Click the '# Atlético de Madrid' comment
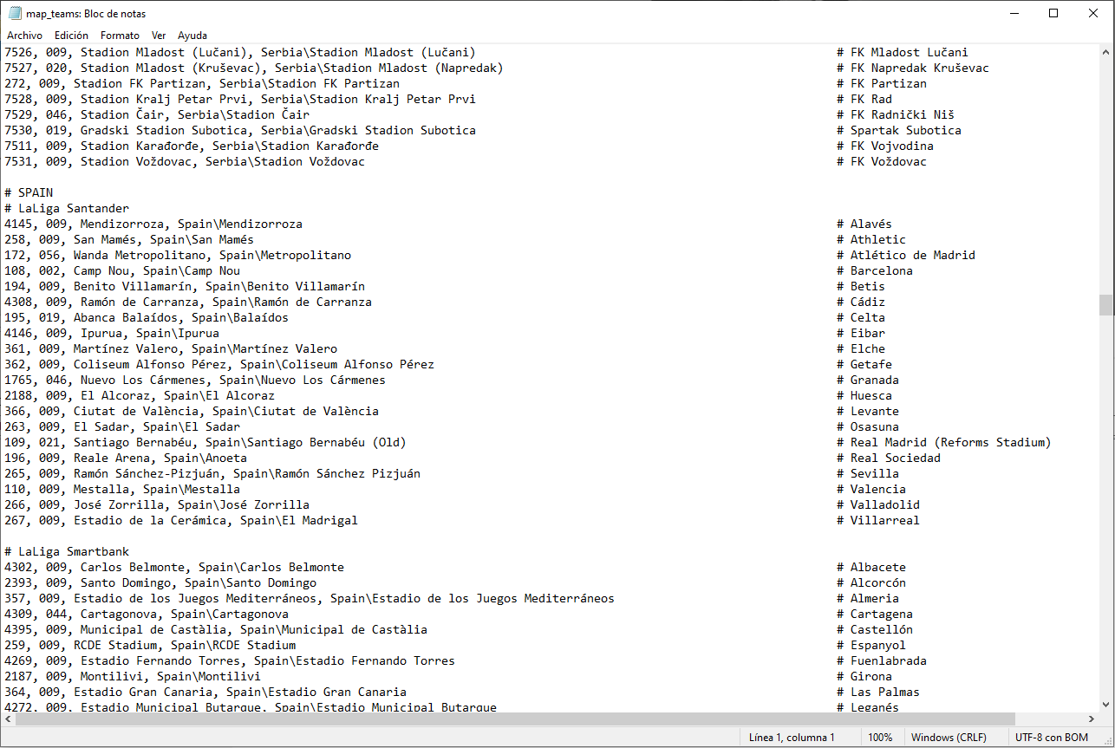1115x748 pixels. pyautogui.click(x=906, y=255)
